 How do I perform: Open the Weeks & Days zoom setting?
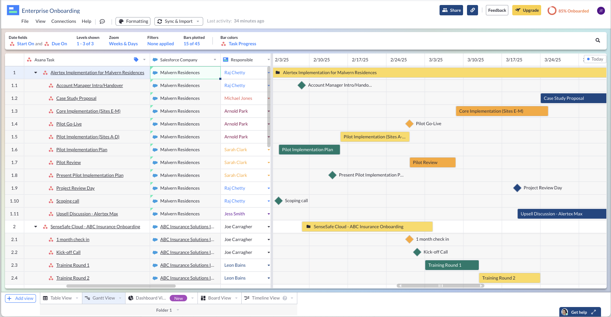123,44
